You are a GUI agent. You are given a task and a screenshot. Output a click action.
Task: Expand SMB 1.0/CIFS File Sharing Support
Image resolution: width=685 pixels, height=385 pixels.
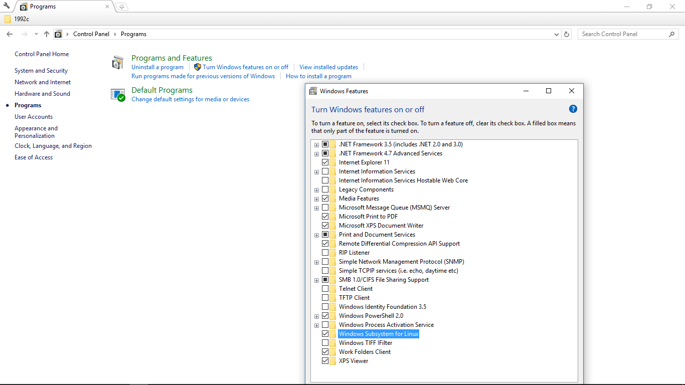(316, 280)
